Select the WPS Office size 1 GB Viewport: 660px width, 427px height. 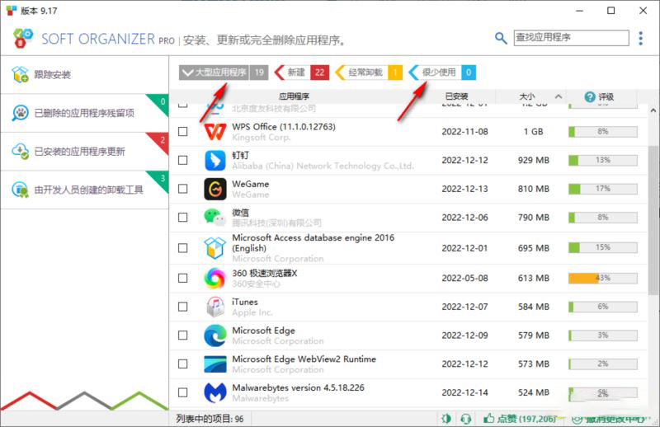click(x=533, y=132)
